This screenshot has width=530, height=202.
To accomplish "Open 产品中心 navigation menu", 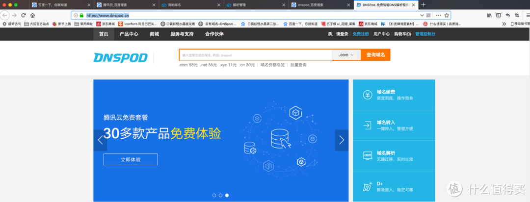I will pos(129,34).
